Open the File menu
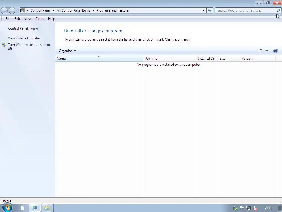 (7, 19)
